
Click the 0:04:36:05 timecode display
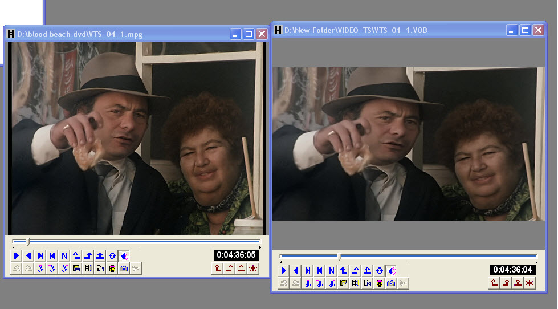tap(237, 255)
